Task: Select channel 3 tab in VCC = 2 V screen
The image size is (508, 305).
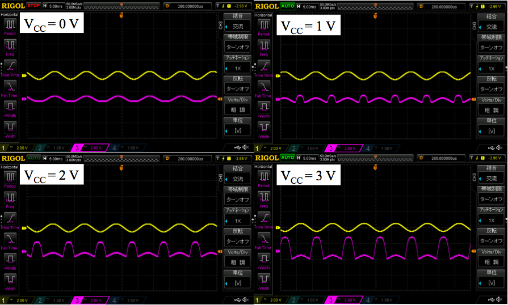Action: [x=90, y=300]
